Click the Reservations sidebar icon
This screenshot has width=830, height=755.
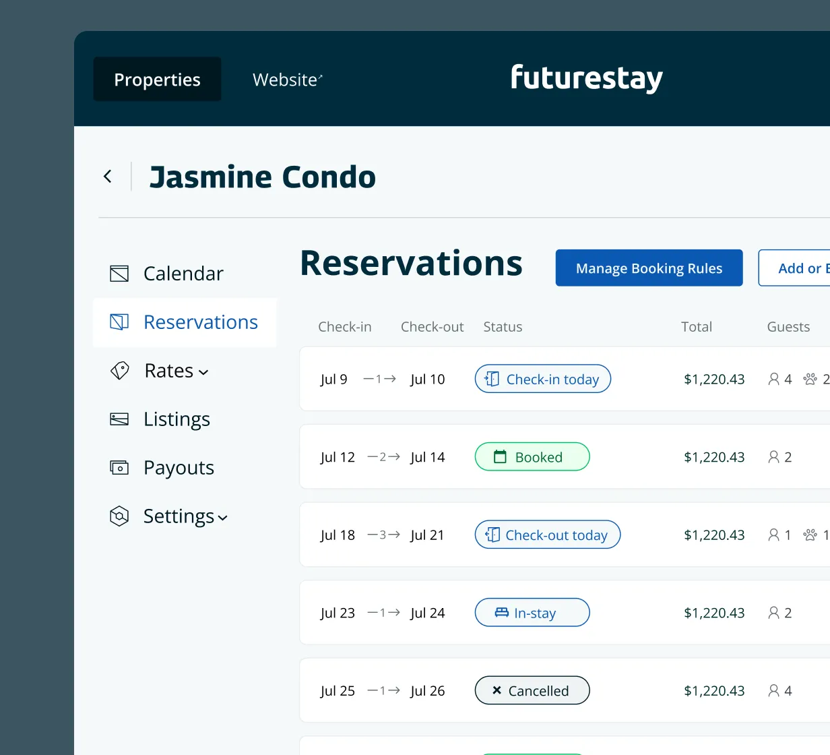[119, 322]
